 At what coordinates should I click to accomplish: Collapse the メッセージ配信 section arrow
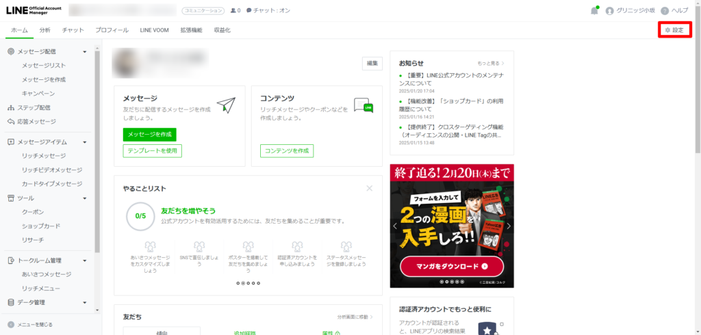84,52
